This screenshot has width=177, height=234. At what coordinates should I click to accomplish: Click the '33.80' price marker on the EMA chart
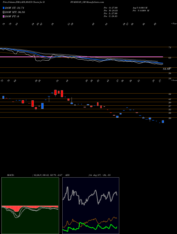coord(166,69)
